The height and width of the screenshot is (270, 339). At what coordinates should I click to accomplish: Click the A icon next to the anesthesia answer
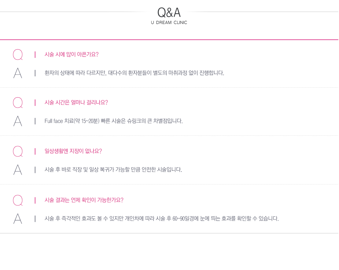click(x=18, y=73)
